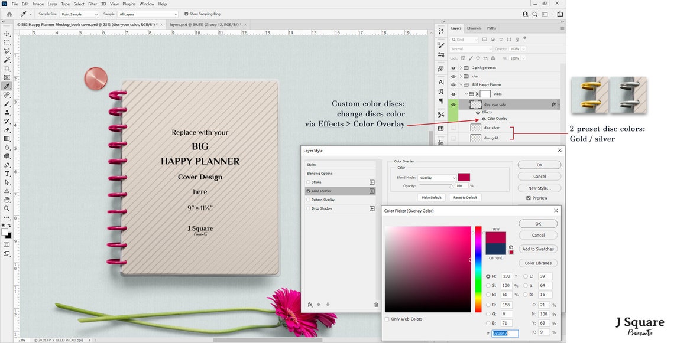The width and height of the screenshot is (674, 343).
Task: Open the Sample Size dropdown
Action: (x=79, y=14)
